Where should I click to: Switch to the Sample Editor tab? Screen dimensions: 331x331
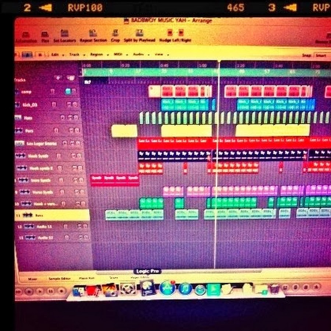coord(59,279)
